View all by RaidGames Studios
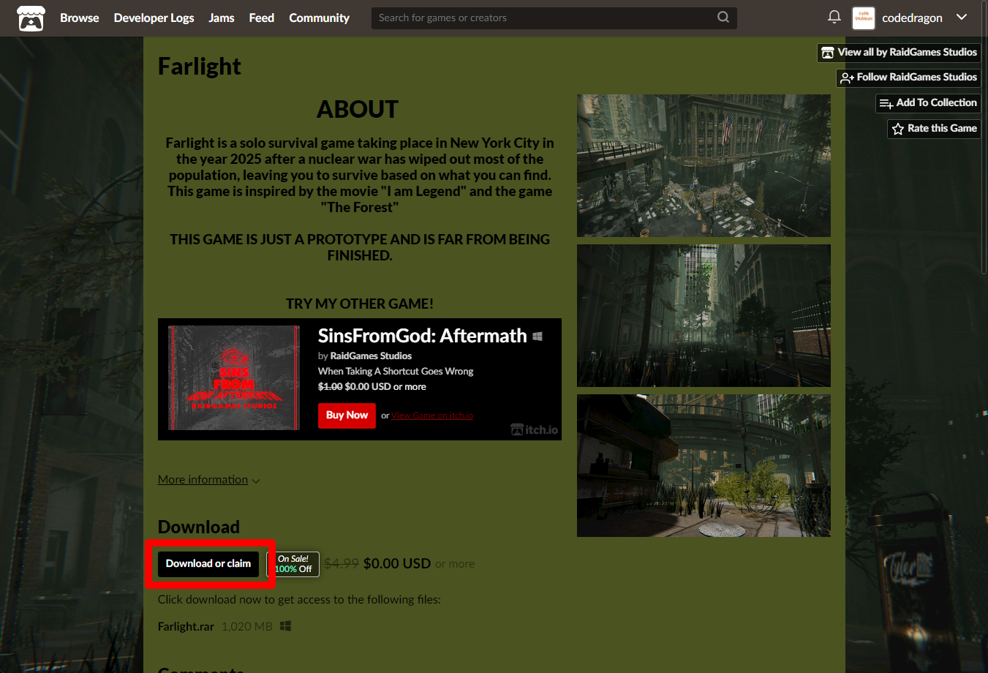Viewport: 988px width, 673px height. (x=899, y=53)
